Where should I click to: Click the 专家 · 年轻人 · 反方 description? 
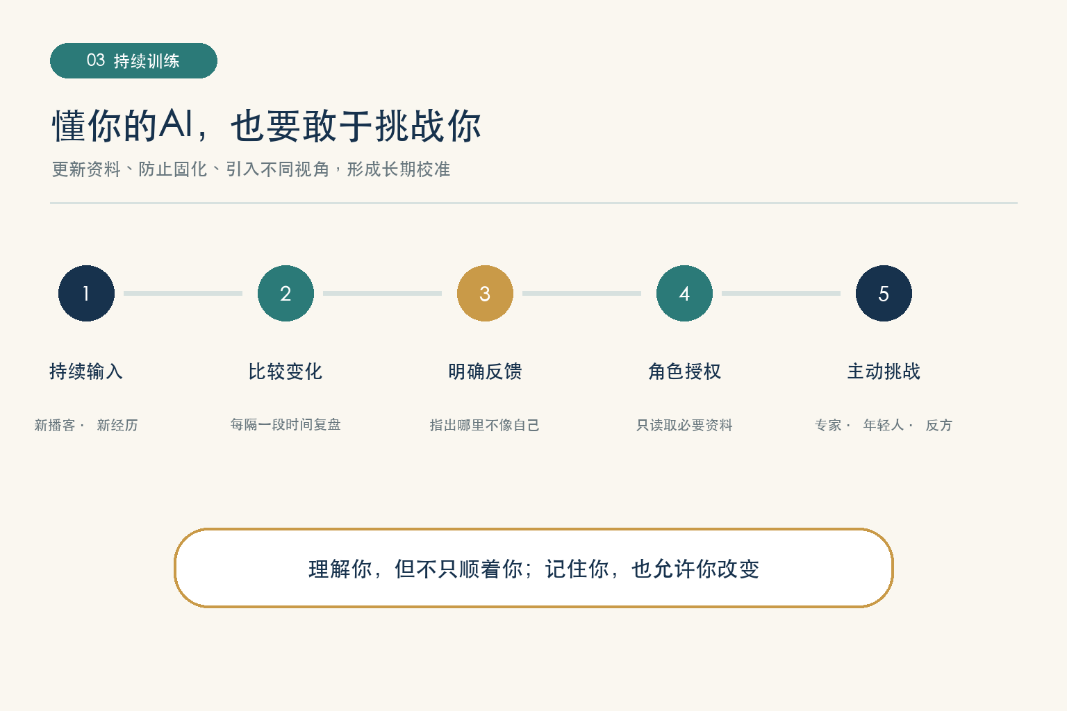(x=884, y=425)
